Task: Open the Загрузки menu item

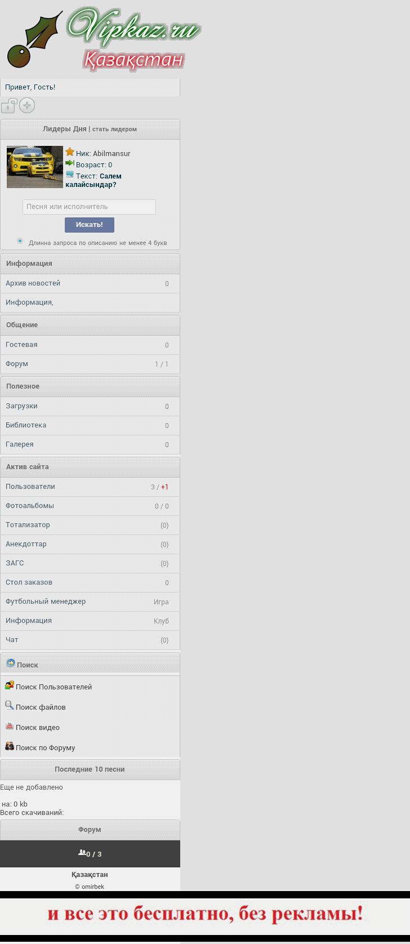Action: [x=21, y=406]
